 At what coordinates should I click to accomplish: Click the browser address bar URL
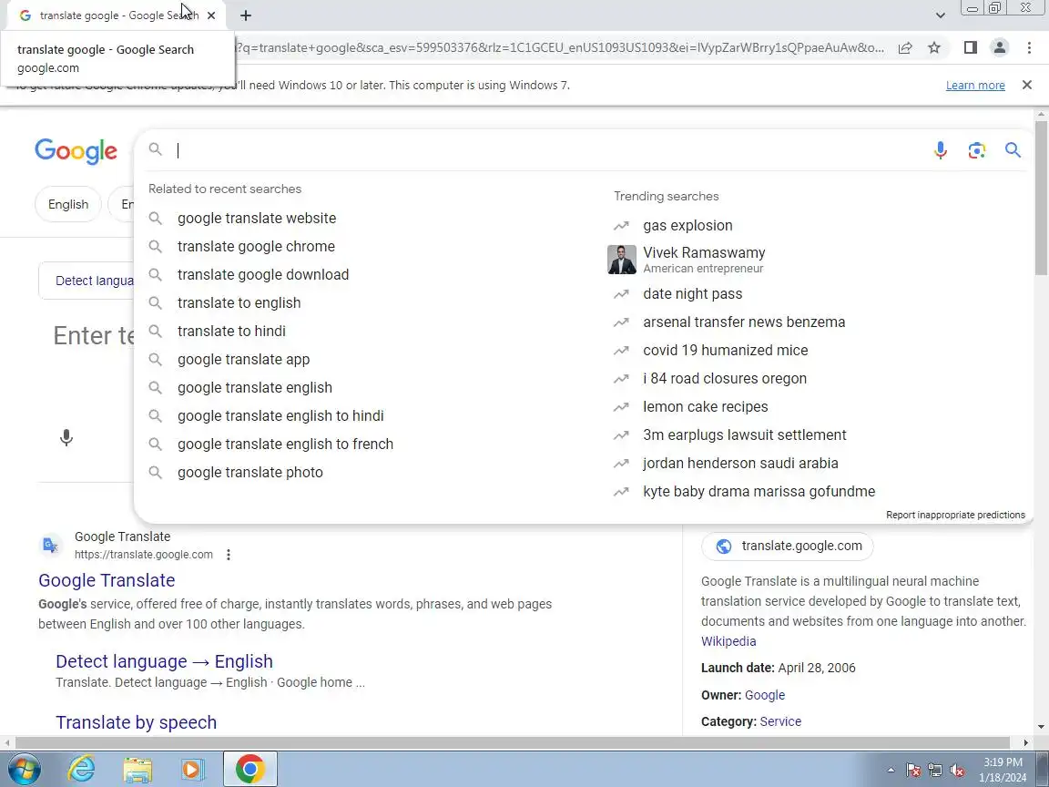[559, 47]
